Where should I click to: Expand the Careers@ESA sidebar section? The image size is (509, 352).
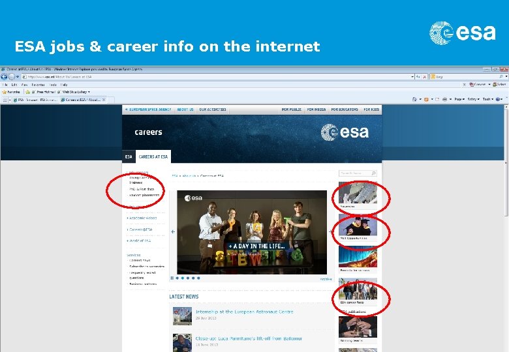click(139, 229)
